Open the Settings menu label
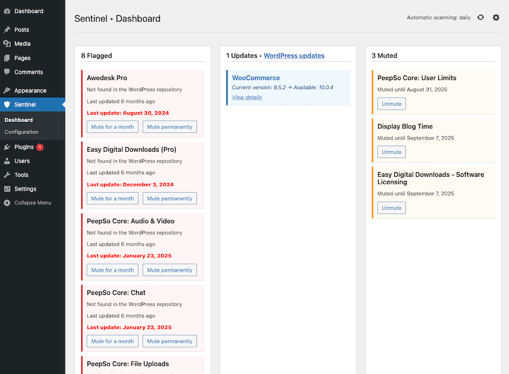Screen dimensions: 509x374 (25, 189)
